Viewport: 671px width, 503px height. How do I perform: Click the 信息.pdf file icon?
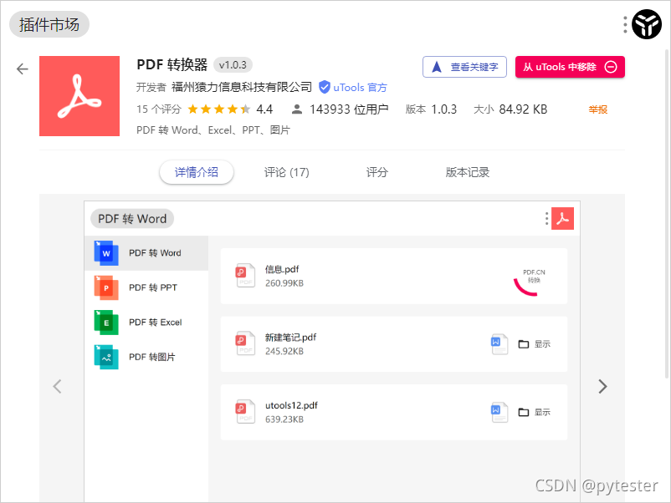(x=245, y=276)
